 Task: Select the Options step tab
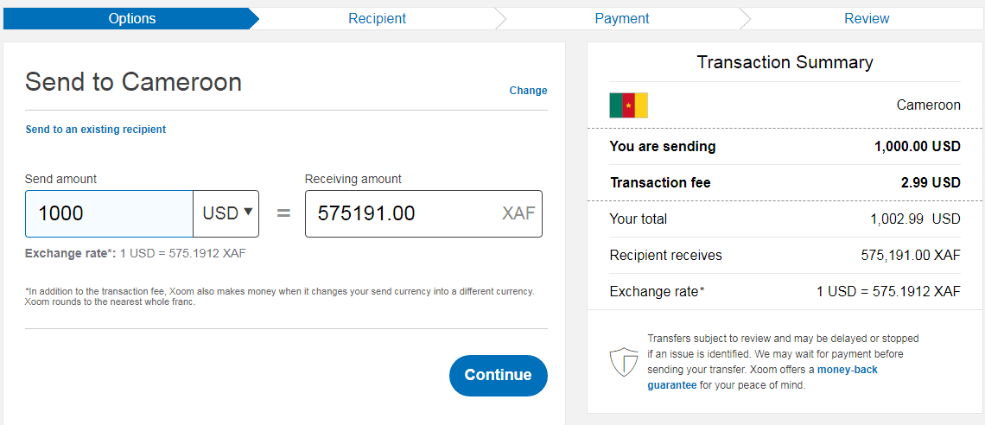click(x=132, y=18)
